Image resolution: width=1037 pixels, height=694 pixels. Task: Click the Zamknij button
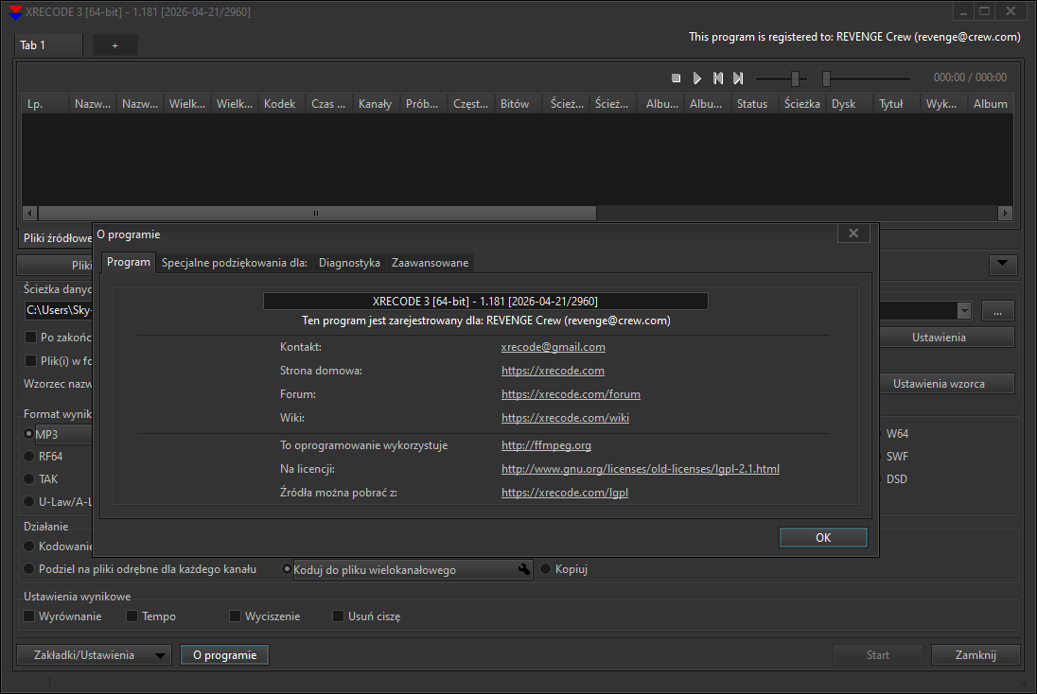tap(975, 655)
